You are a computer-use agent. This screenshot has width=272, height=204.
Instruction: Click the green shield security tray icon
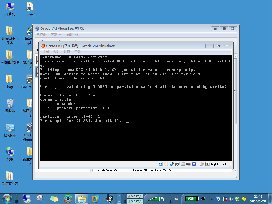click(x=237, y=199)
